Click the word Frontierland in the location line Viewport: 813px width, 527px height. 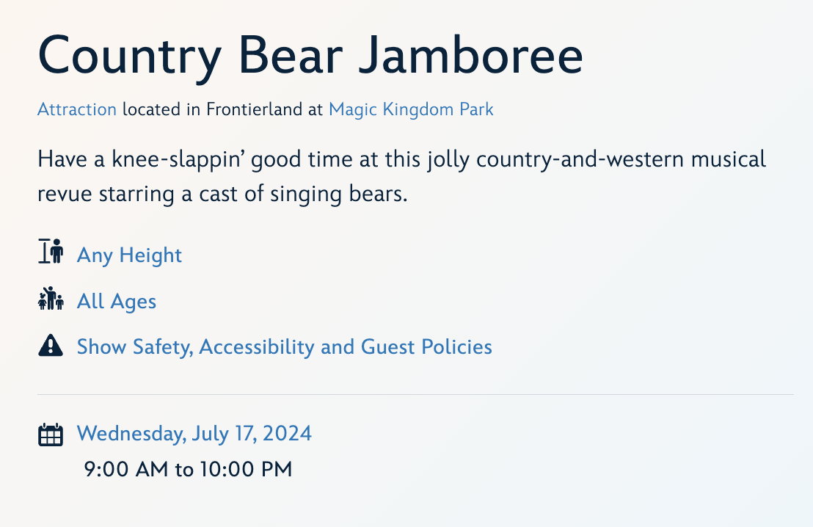254,109
